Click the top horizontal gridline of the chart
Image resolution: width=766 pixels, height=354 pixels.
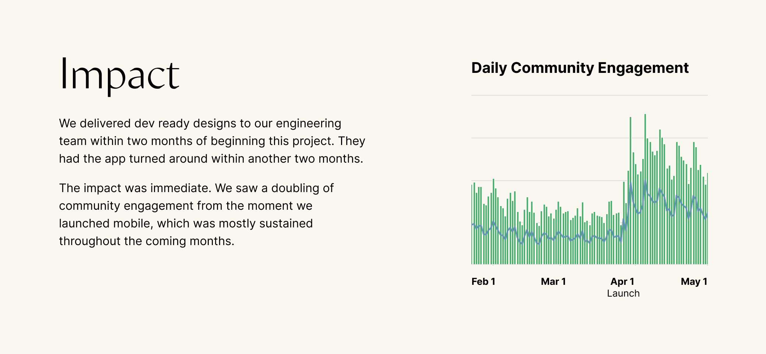point(589,95)
